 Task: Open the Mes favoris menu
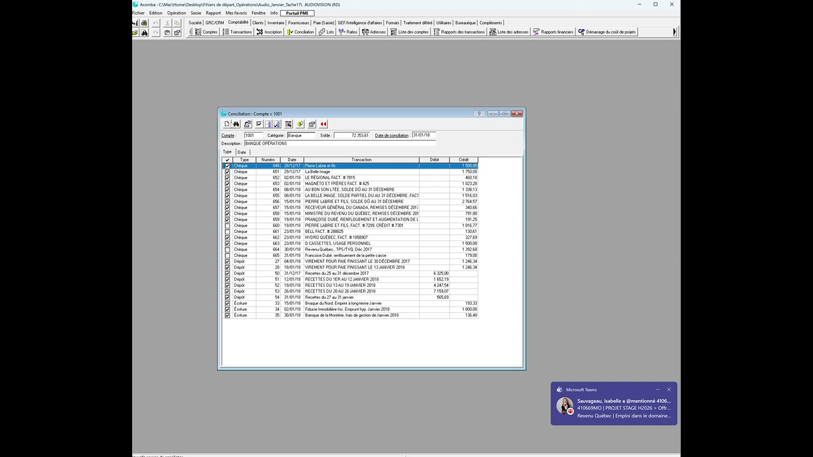[236, 13]
